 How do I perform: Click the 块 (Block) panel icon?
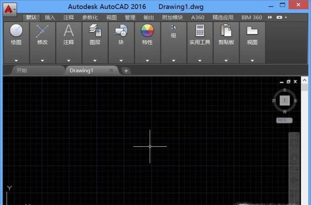(121, 31)
